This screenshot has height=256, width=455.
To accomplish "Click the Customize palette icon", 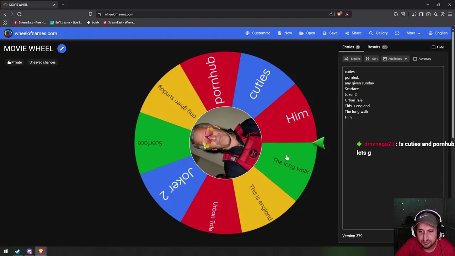I will pos(247,33).
